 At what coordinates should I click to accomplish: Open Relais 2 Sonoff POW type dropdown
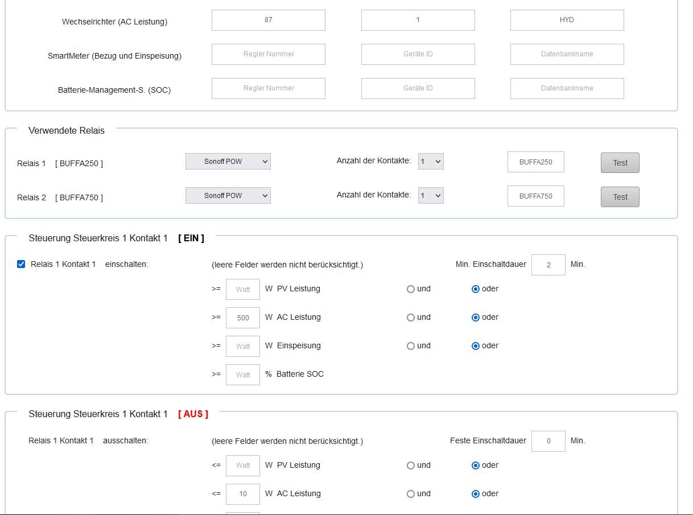tap(228, 196)
